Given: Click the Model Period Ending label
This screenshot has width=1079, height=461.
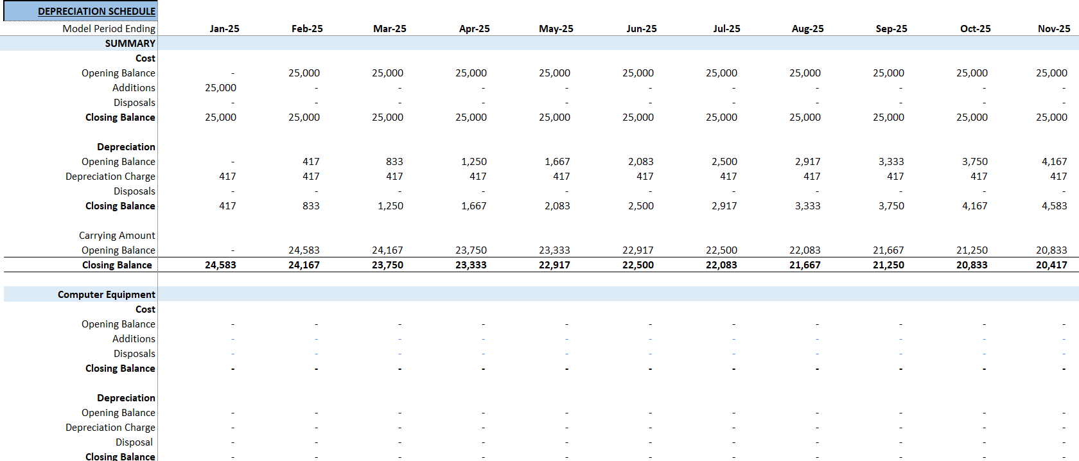Looking at the screenshot, I should pos(109,29).
